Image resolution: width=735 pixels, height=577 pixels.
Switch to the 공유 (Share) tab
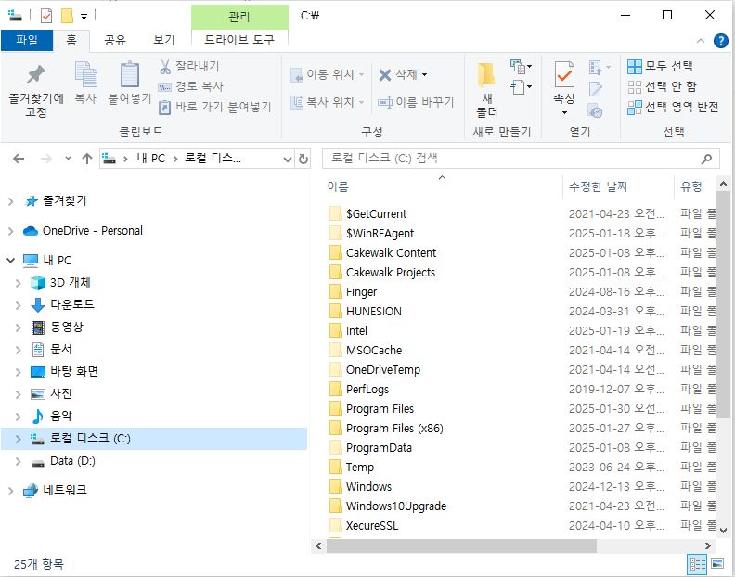tap(115, 40)
